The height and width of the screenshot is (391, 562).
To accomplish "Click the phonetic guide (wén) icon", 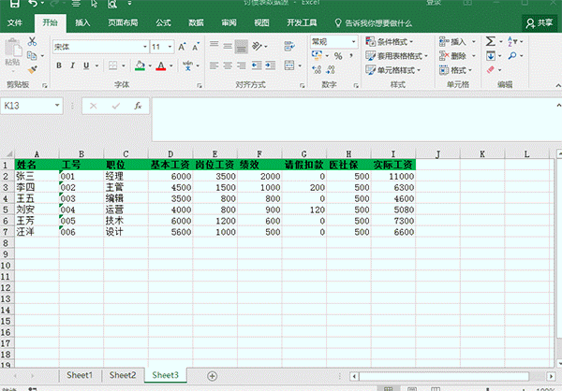I will click(188, 65).
